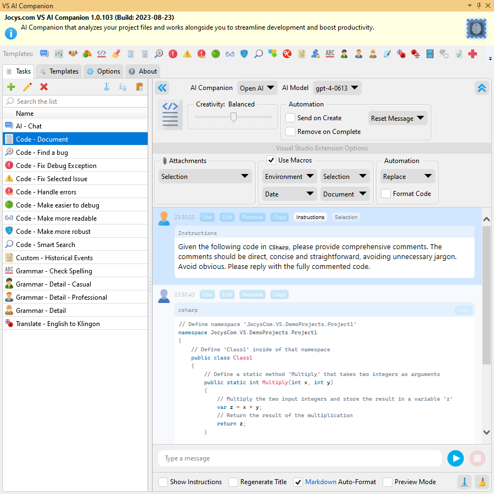
Task: Adjust the Creativity slider
Action: point(233,116)
